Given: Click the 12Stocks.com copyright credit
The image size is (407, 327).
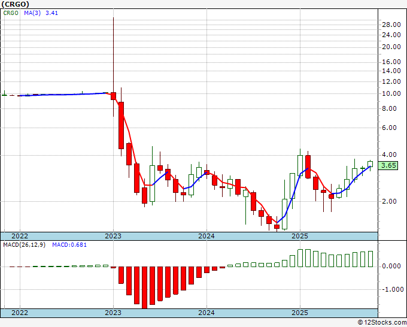Looking at the screenshot, I should click(x=382, y=323).
